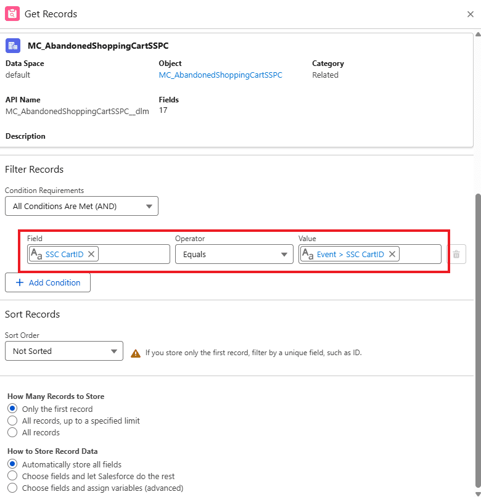Click the MC_AbandonedShoppingCartSSPC data object icon
Viewport: 481px width, 497px height.
(13, 46)
